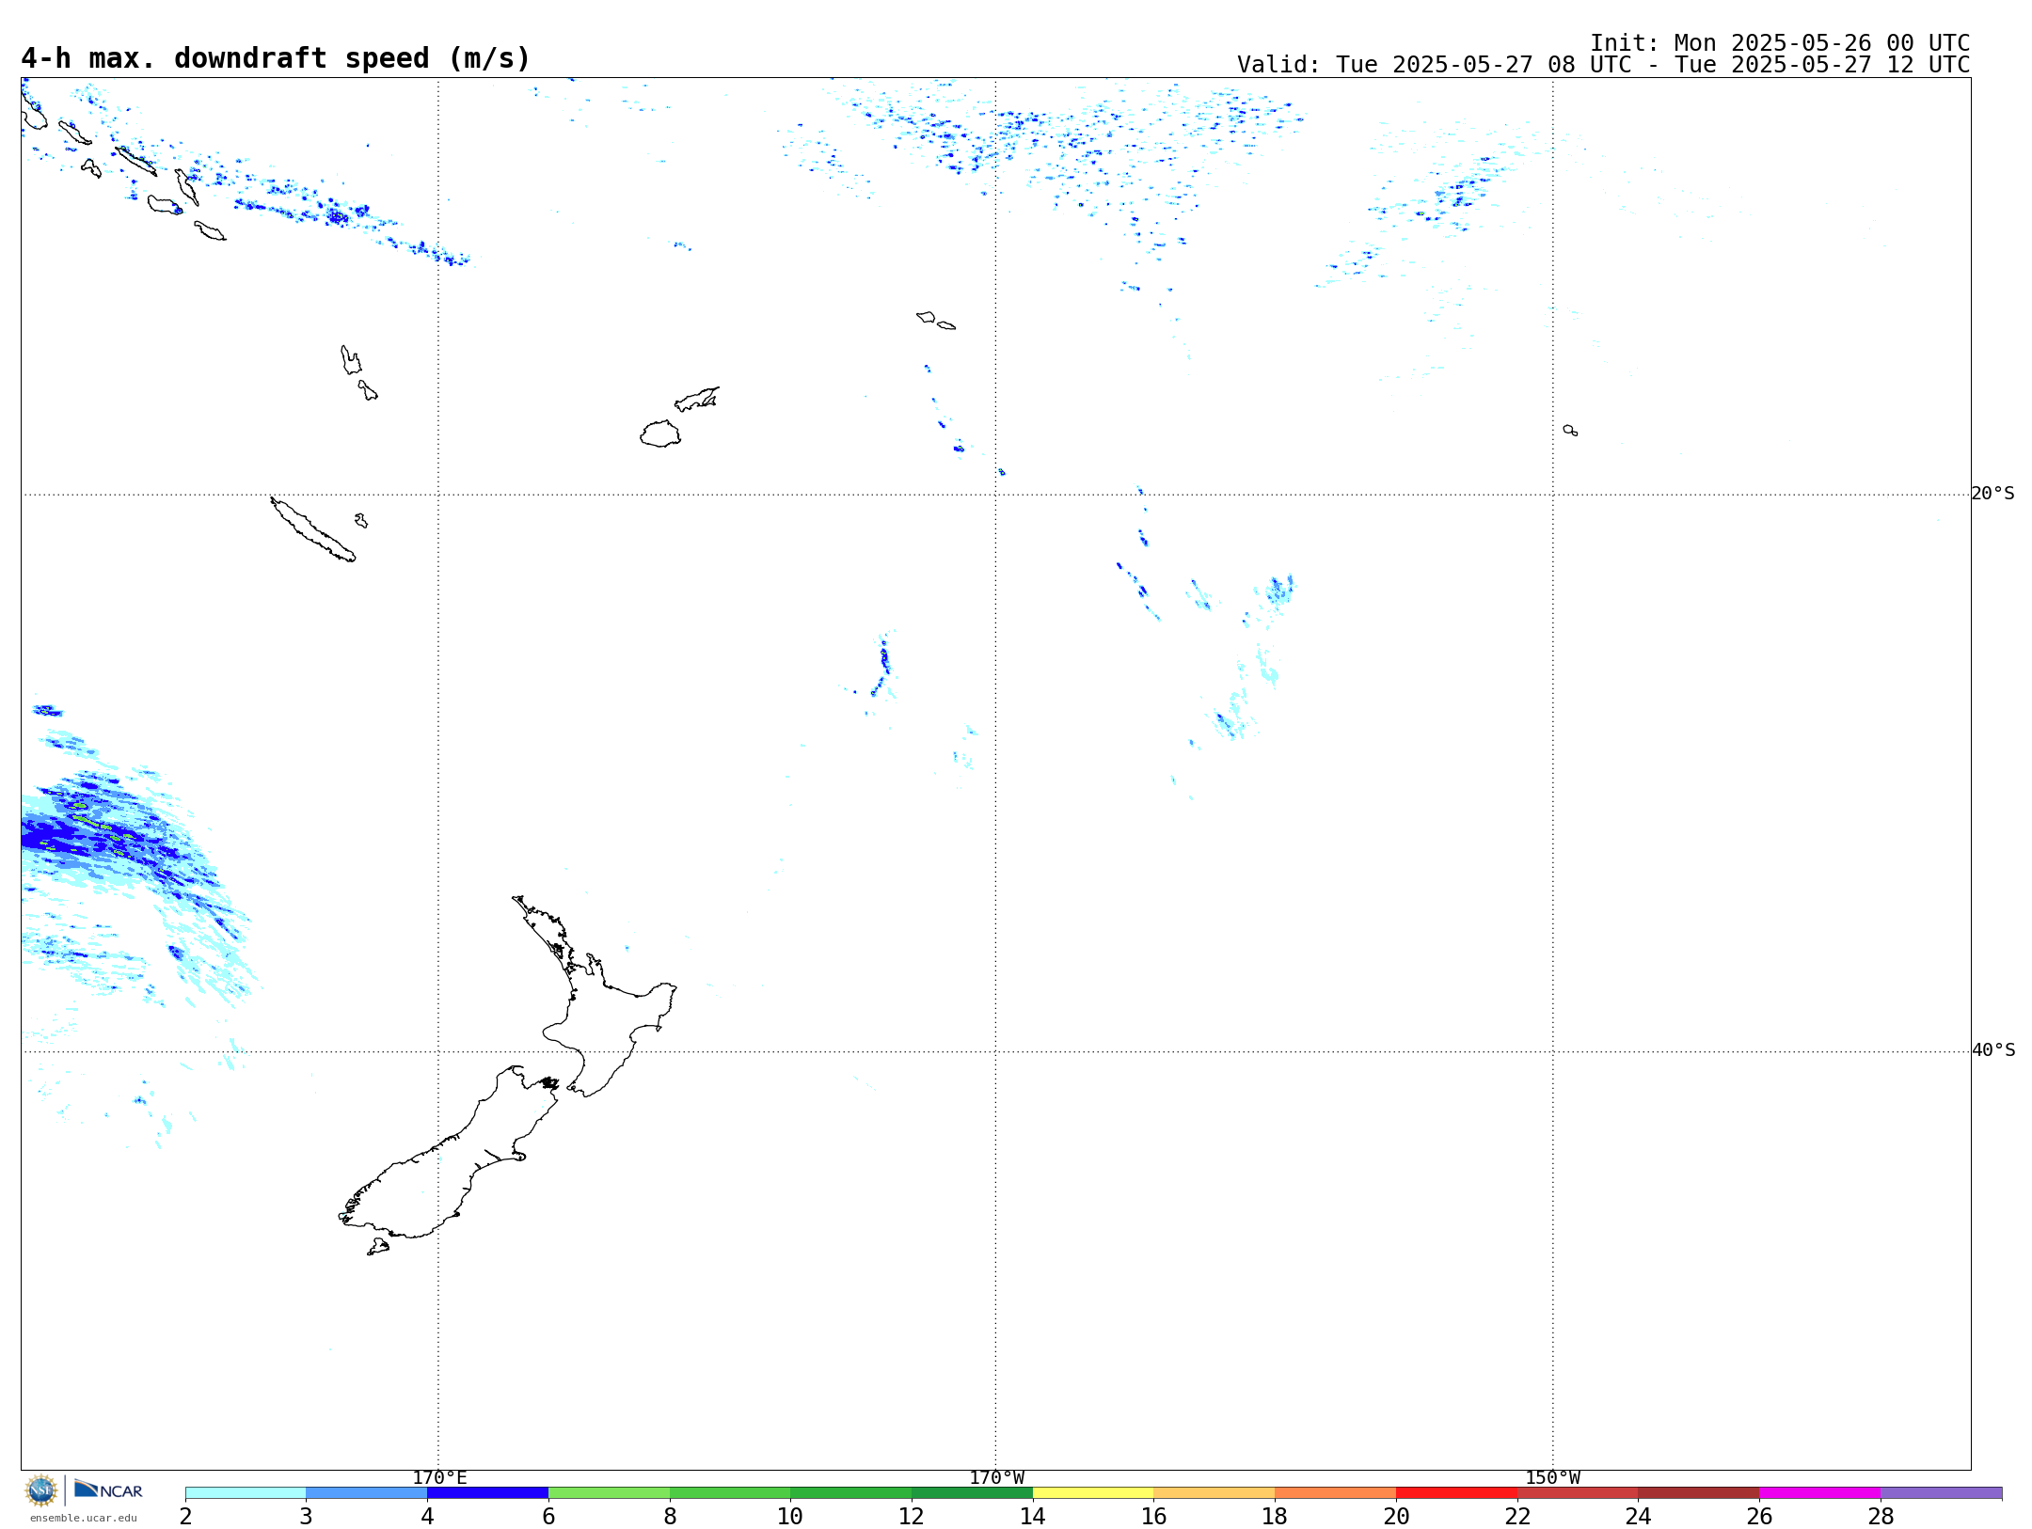
Task: Select the light blue 3-4 m/s color swatch
Action: point(367,1493)
